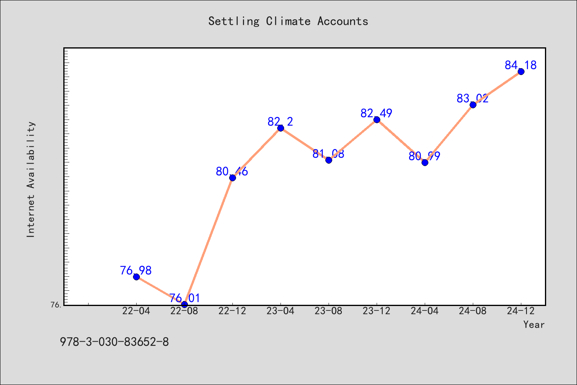
Task: Click the data point labeled 76.98
Action: (136, 277)
